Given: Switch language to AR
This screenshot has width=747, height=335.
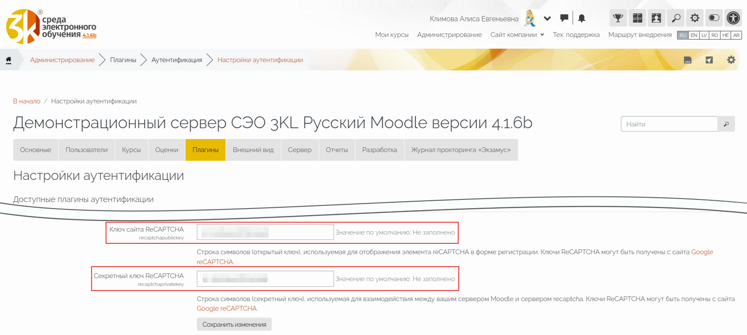Looking at the screenshot, I should click(736, 35).
